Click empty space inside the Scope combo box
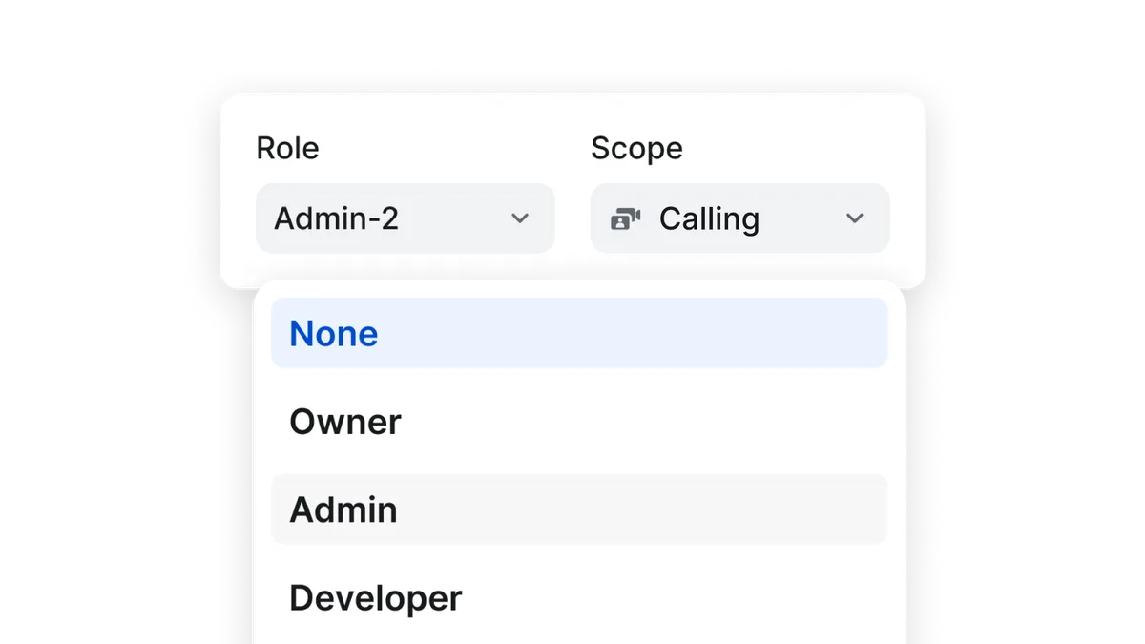Image resolution: width=1145 pixels, height=644 pixels. click(x=801, y=218)
